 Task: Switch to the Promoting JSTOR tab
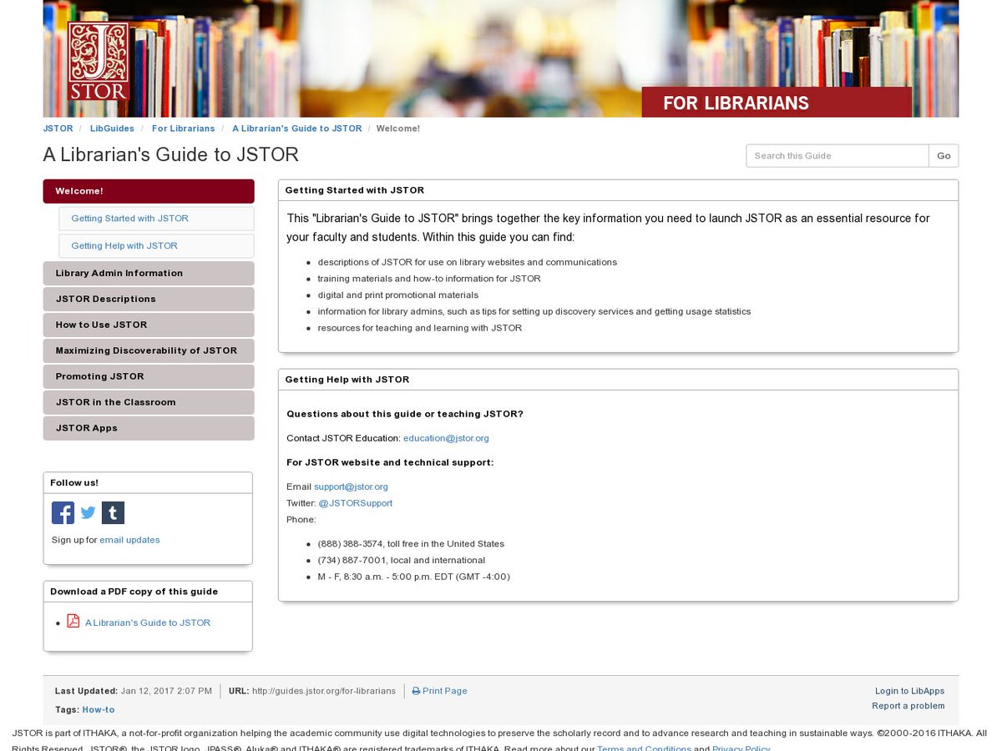149,376
